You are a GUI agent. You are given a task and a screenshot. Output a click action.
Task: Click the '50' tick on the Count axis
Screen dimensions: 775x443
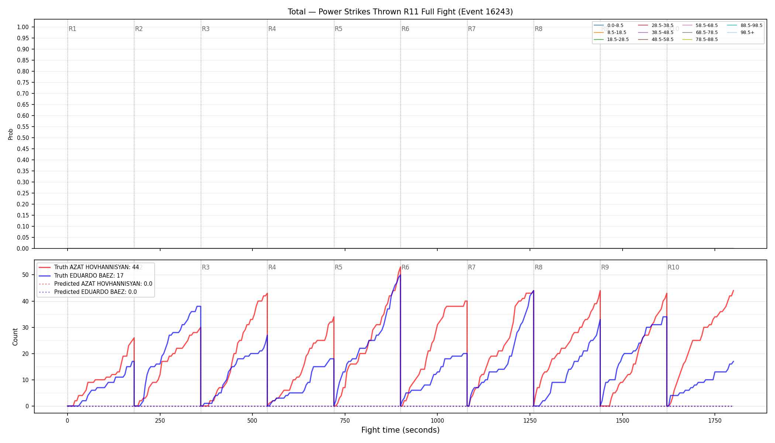[x=25, y=275]
